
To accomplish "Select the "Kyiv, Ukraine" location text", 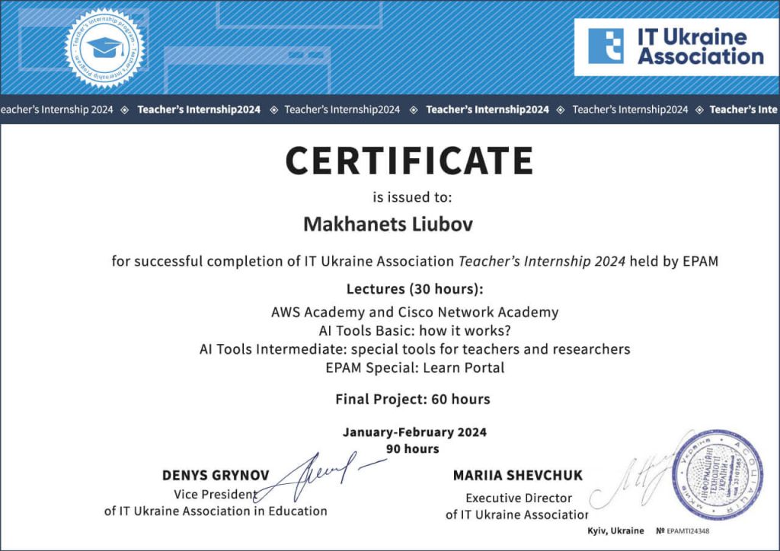I will tap(615, 530).
